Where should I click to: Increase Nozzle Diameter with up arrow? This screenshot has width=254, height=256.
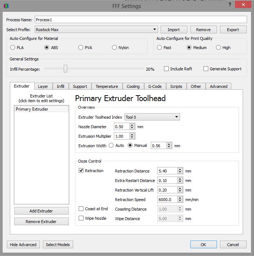coord(132,125)
